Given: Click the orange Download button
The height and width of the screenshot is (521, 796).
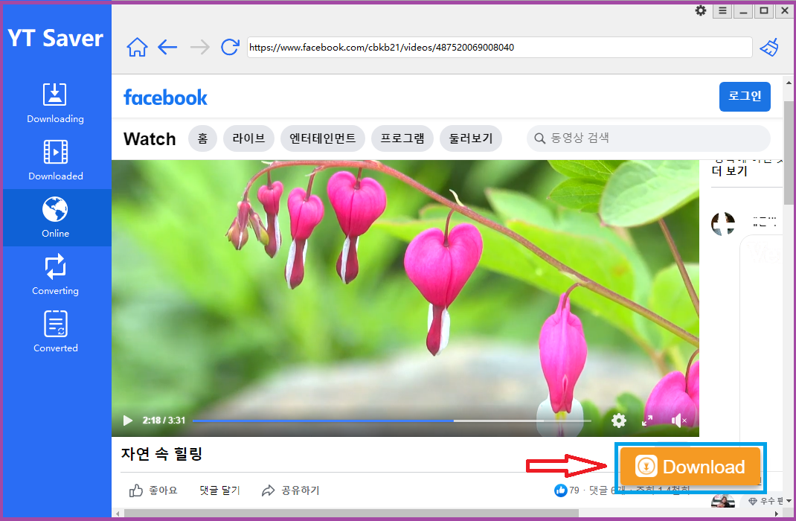Looking at the screenshot, I should [690, 467].
